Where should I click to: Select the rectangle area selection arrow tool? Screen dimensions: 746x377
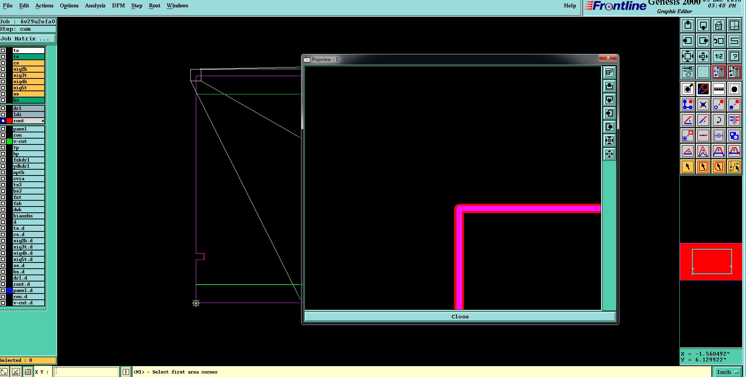click(x=703, y=167)
